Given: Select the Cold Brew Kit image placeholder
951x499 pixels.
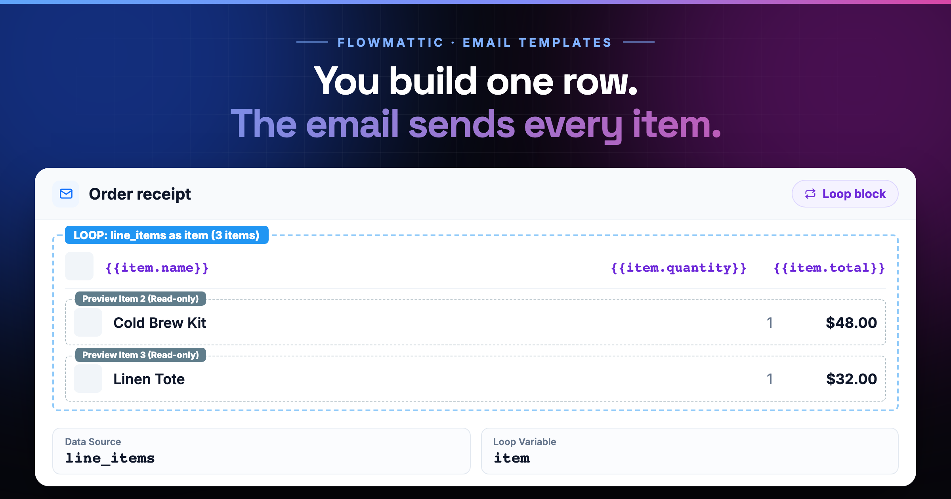Looking at the screenshot, I should [88, 322].
